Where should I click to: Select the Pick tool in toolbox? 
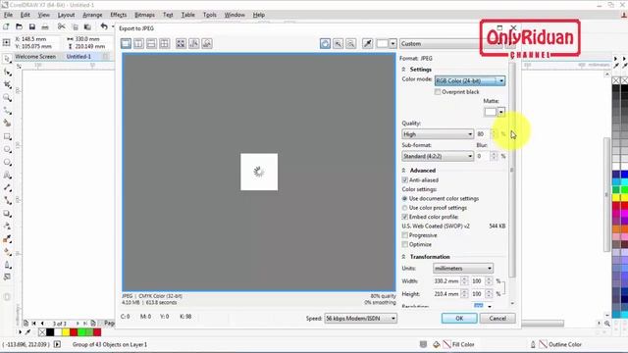coord(7,59)
